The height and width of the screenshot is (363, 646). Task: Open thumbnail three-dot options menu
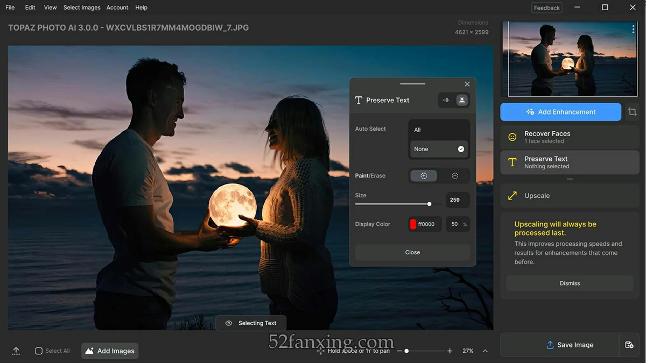633,29
